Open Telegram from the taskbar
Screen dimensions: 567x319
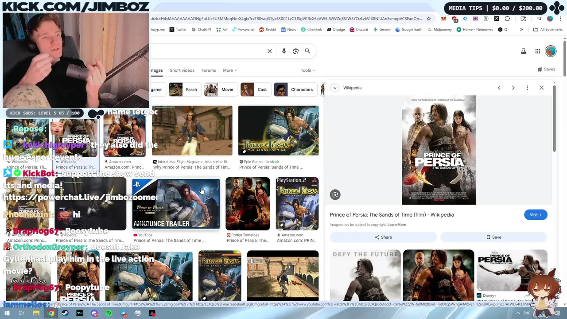[123, 313]
